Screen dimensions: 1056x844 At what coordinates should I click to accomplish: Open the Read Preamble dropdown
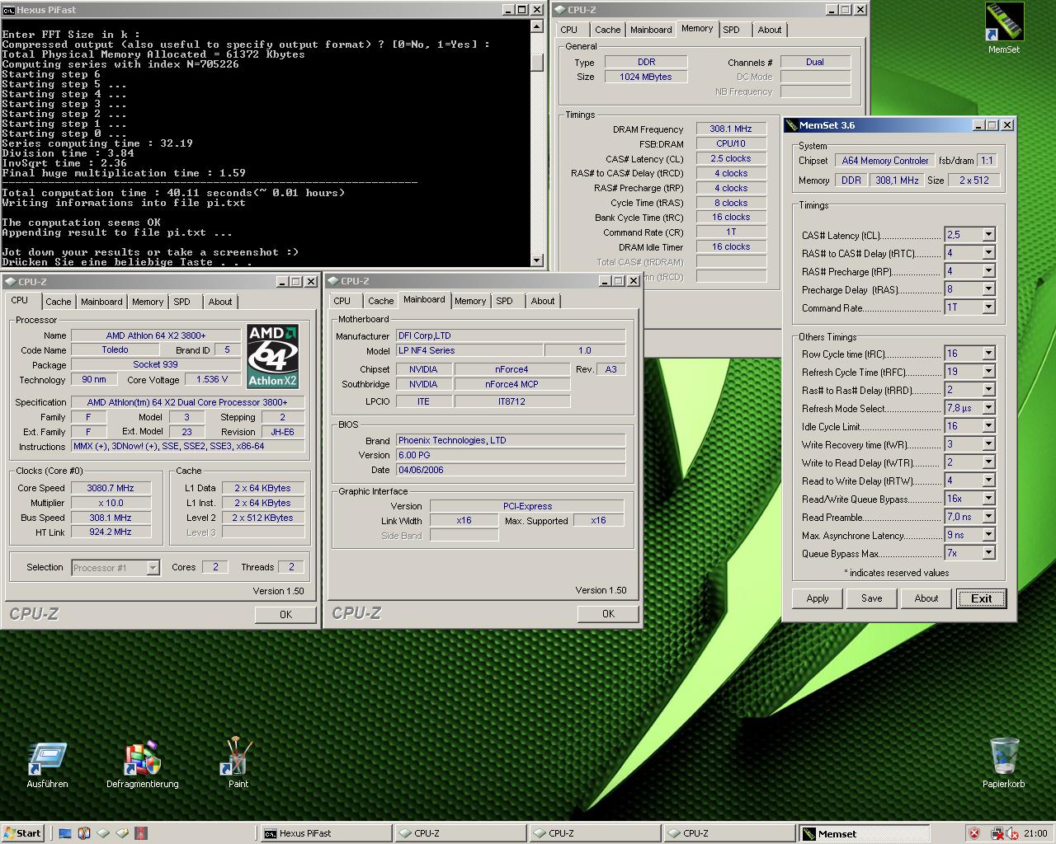(988, 517)
